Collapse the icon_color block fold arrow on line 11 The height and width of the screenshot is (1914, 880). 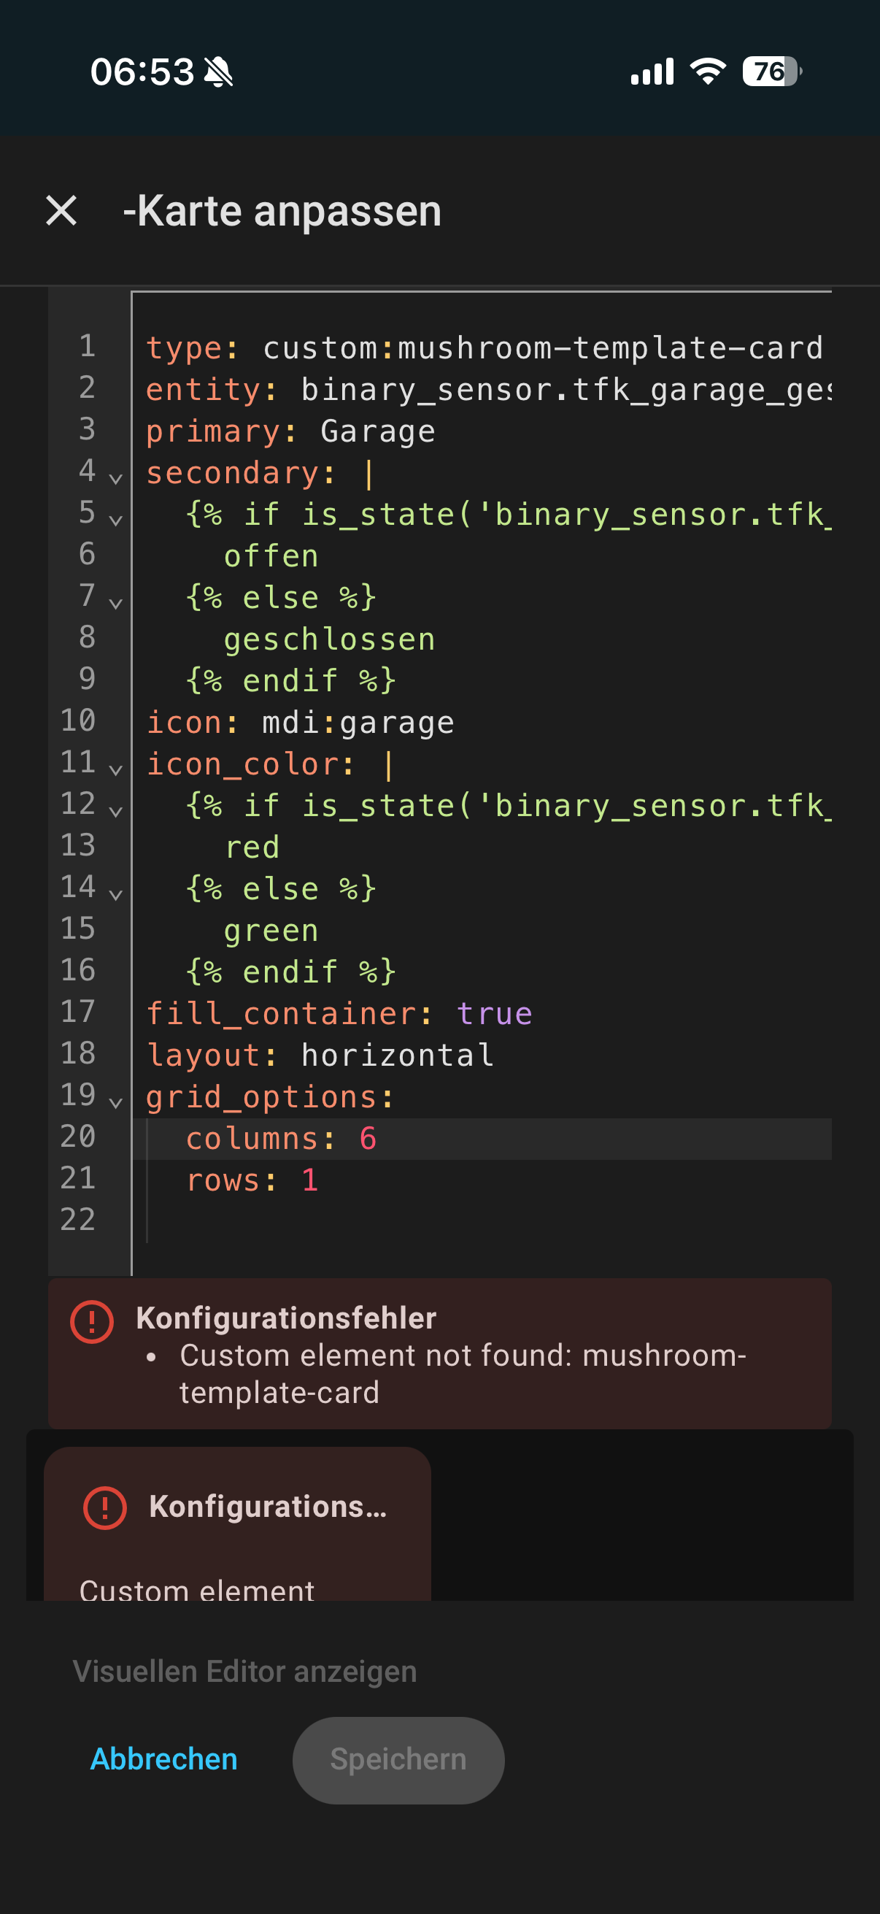pos(115,769)
